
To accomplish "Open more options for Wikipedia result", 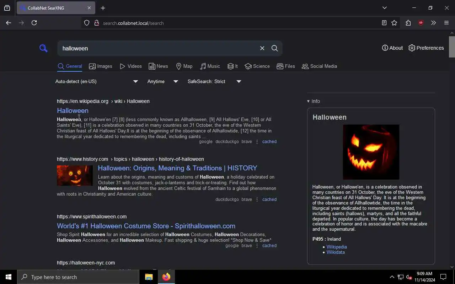I will pos(257,142).
